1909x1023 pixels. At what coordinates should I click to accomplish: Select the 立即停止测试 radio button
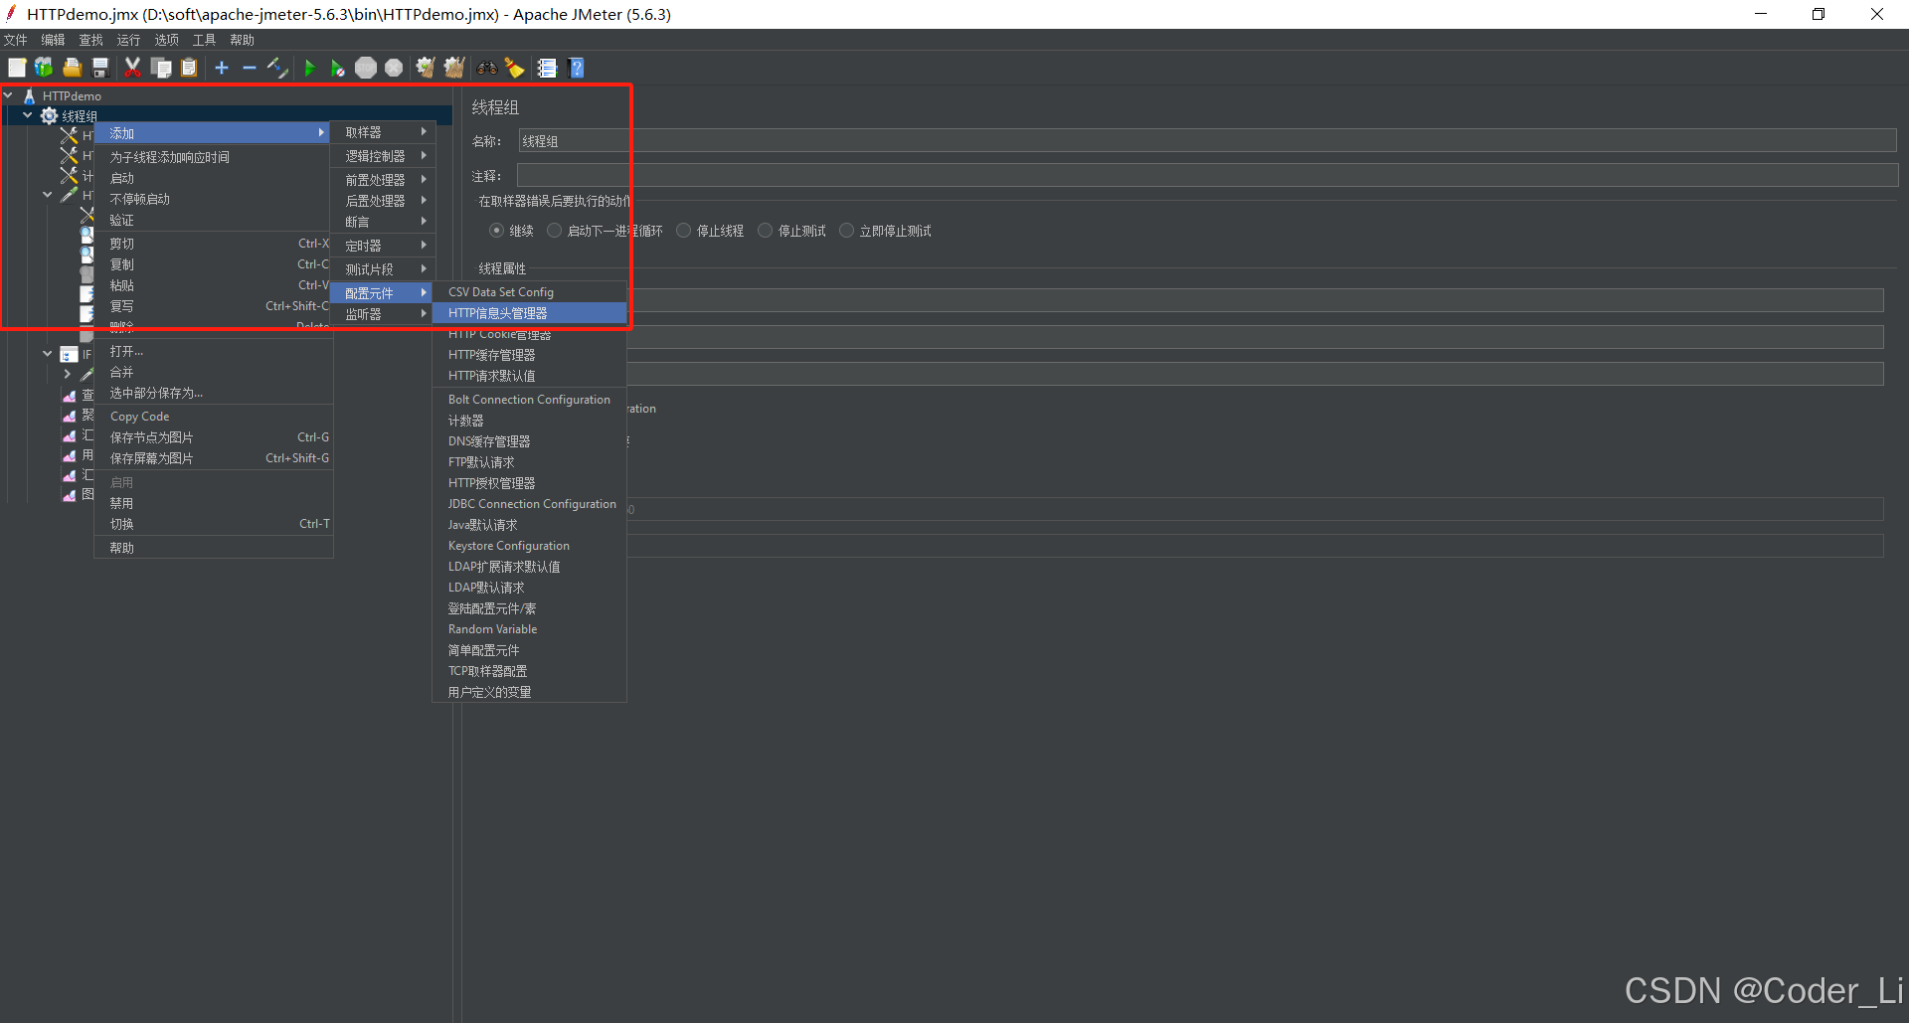coord(846,231)
